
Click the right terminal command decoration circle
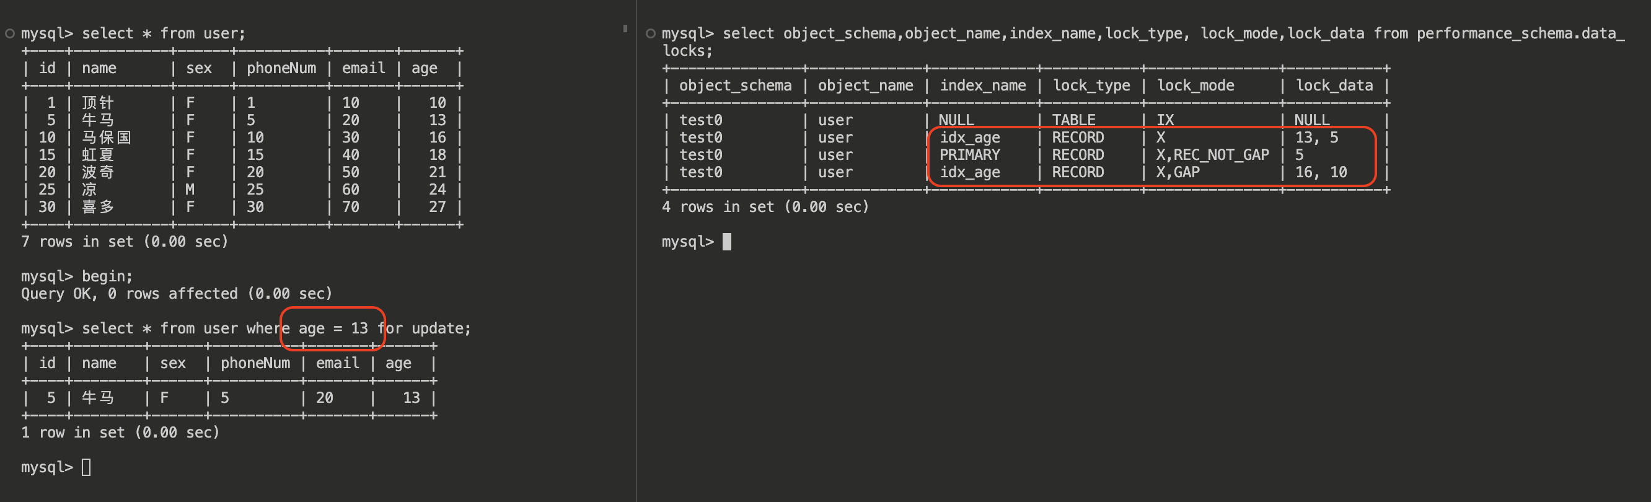(x=651, y=33)
